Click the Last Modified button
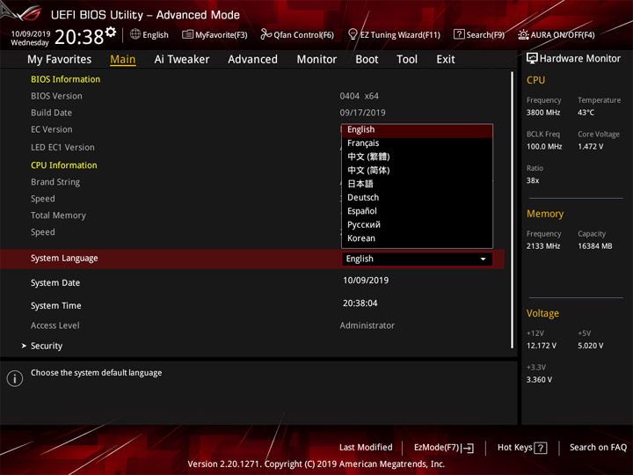The height and width of the screenshot is (475, 633). pyautogui.click(x=366, y=447)
